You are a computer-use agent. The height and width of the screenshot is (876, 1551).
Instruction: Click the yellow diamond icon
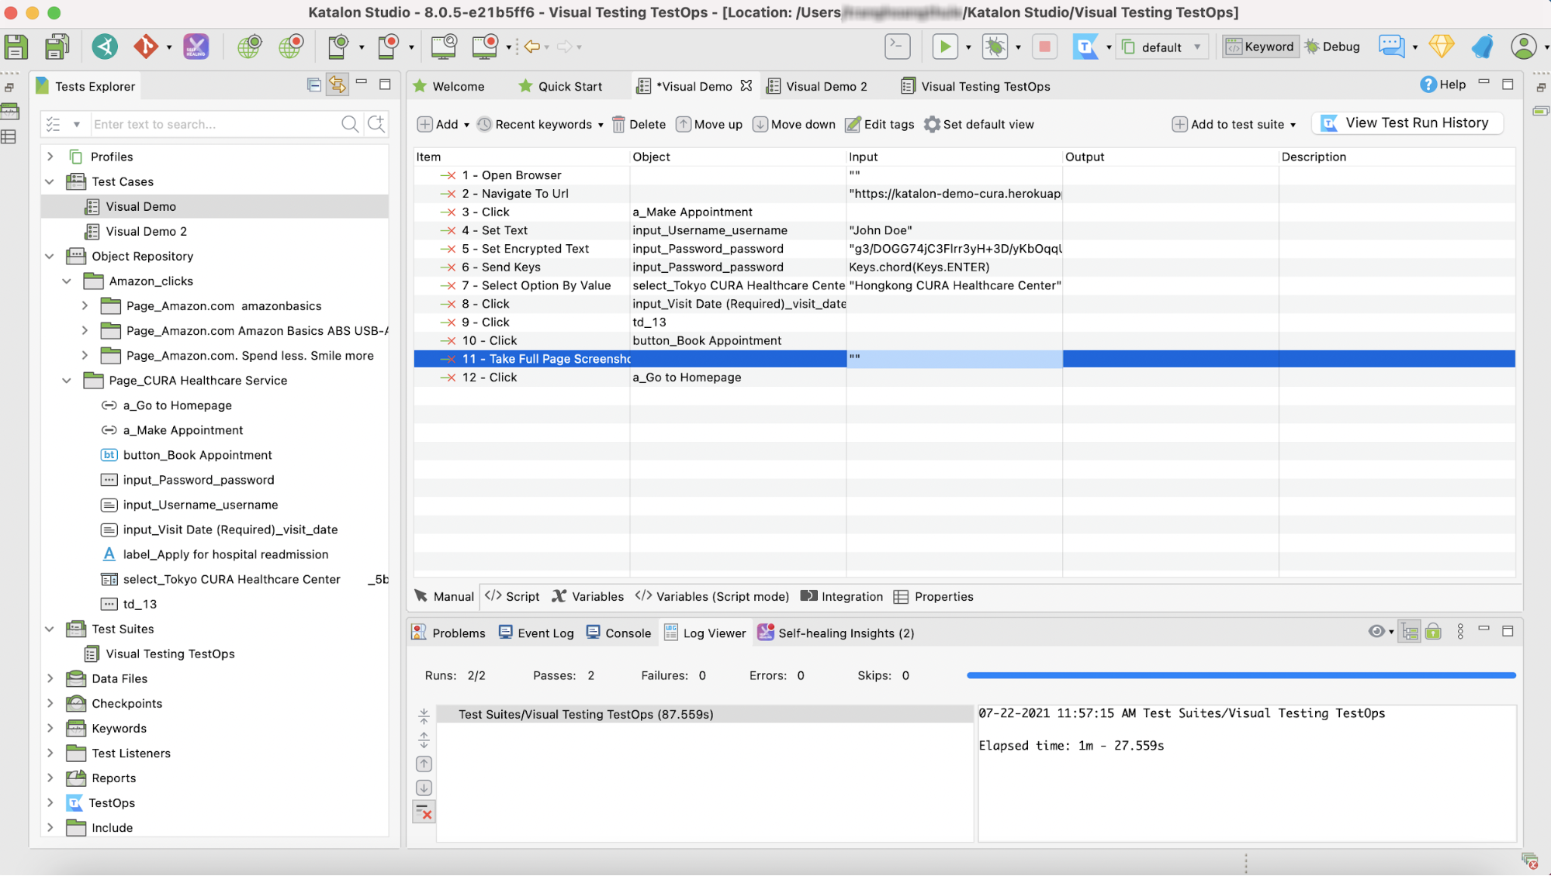(1441, 47)
